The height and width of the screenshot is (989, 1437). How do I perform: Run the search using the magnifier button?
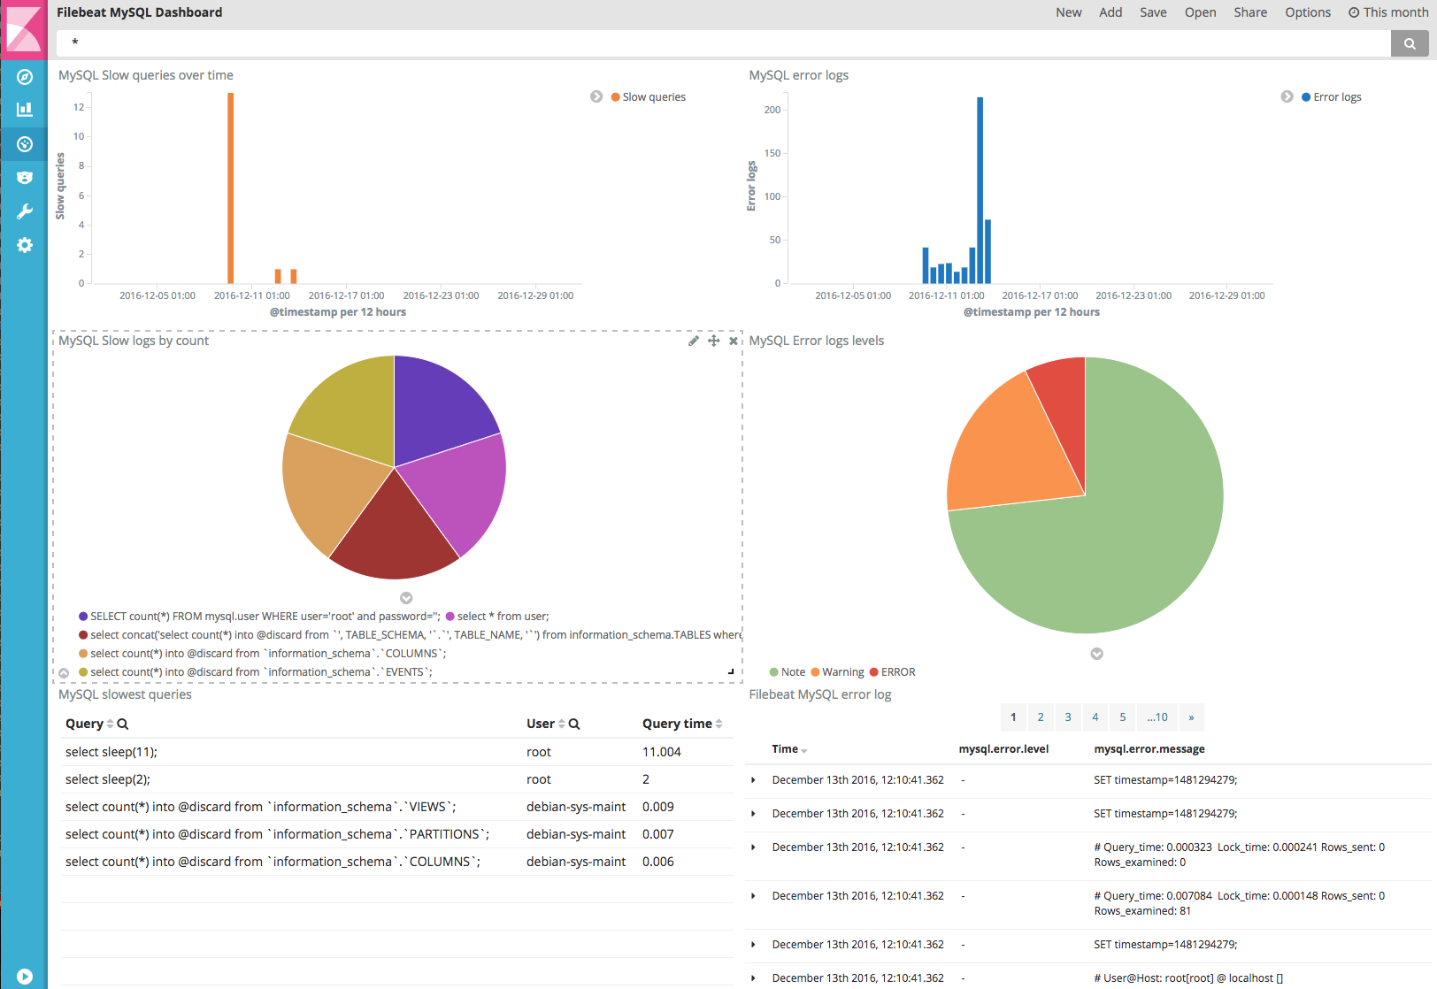pyautogui.click(x=1410, y=42)
